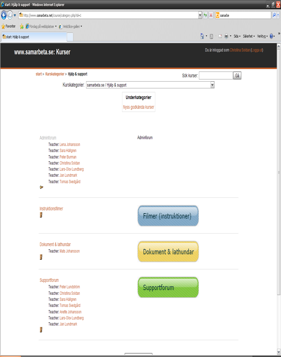This screenshot has width=281, height=357.
Task: Go to the home page icon
Action: [x=202, y=36]
